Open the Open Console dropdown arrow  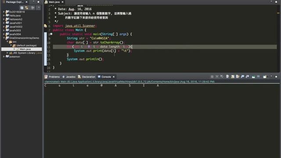point(267,77)
